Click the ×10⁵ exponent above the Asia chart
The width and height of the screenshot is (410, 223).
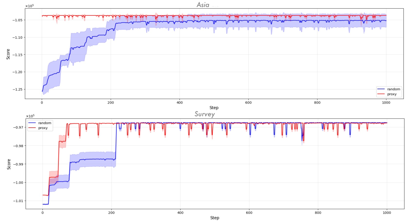pyautogui.click(x=30, y=6)
